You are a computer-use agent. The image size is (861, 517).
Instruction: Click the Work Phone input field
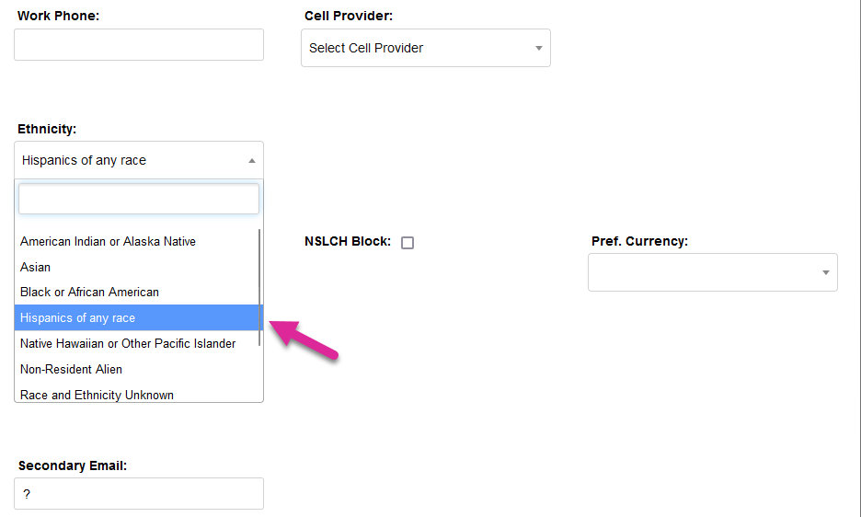point(139,45)
